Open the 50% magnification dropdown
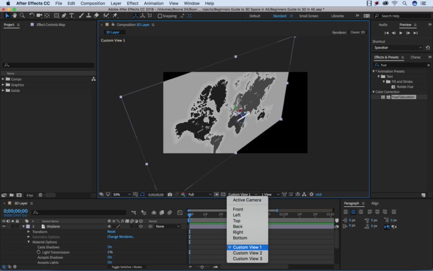The width and height of the screenshot is (433, 271). pyautogui.click(x=122, y=195)
